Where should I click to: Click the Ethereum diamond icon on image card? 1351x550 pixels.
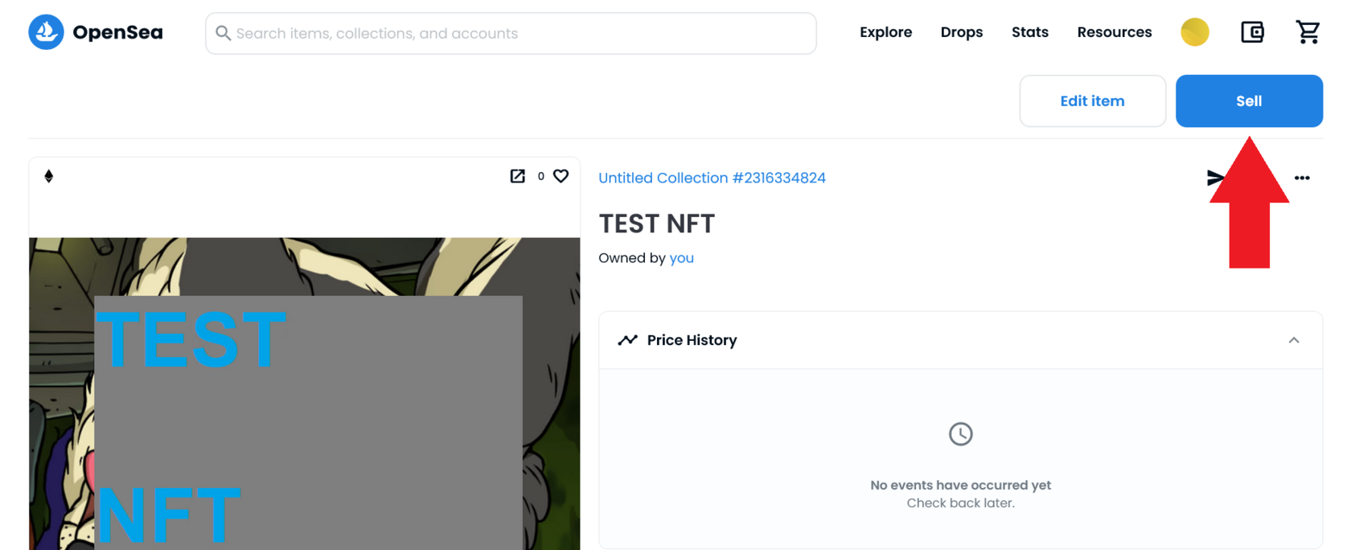[49, 176]
